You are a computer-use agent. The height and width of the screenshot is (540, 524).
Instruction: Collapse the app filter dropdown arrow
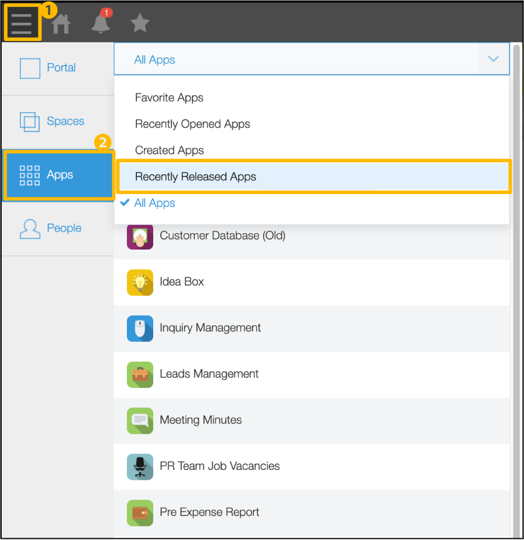pos(493,59)
